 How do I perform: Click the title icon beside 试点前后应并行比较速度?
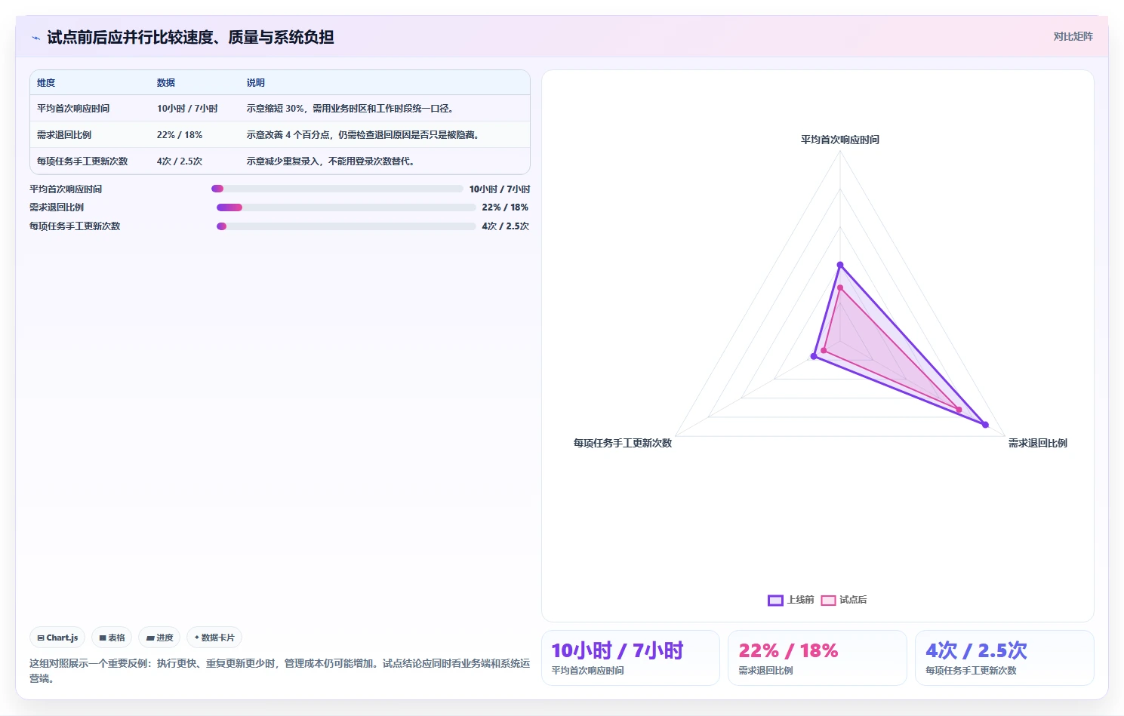[35, 38]
